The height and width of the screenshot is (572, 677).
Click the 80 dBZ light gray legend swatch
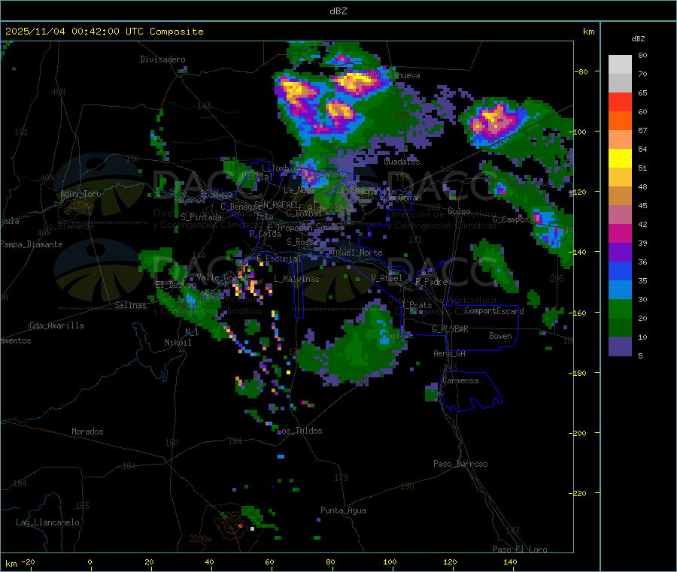click(x=620, y=65)
